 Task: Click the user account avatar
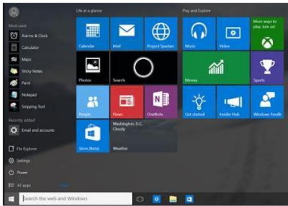(x=14, y=12)
